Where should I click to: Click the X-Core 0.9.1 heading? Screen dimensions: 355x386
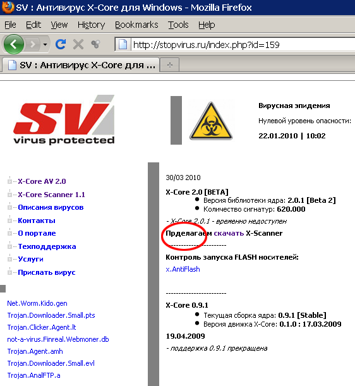pyautogui.click(x=187, y=305)
